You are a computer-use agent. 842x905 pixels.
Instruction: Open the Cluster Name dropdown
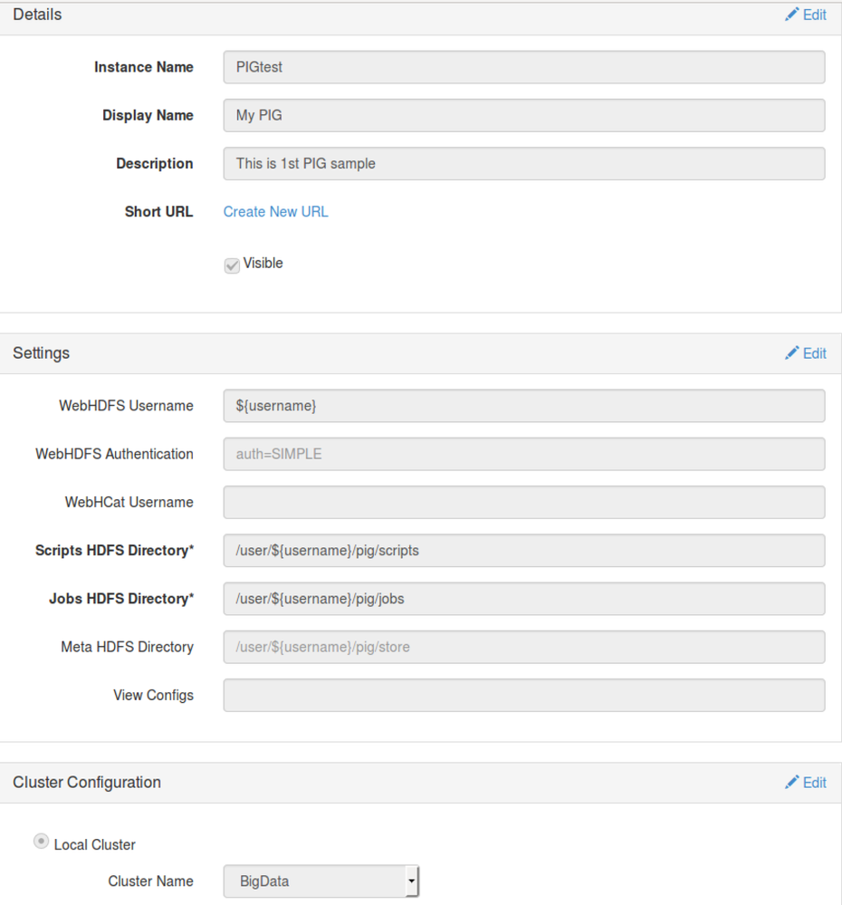[x=321, y=881]
